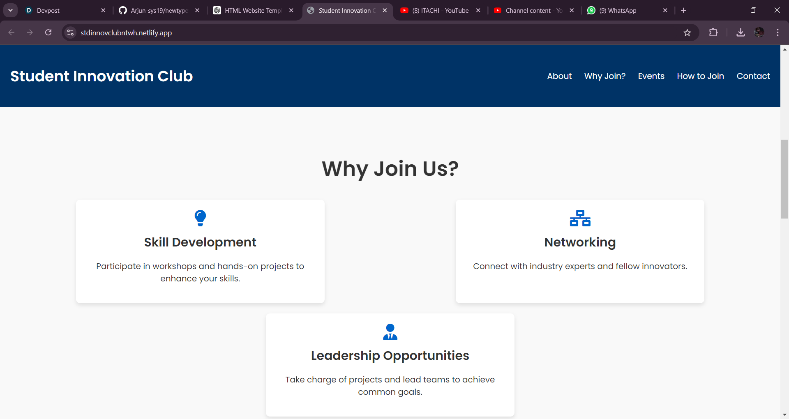789x419 pixels.
Task: Switch to the WhatsApp tab
Action: click(628, 10)
